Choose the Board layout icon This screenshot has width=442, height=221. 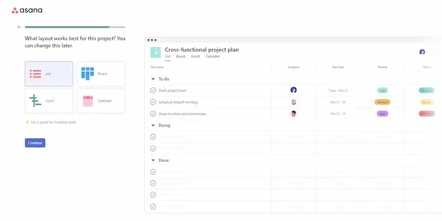coord(88,73)
